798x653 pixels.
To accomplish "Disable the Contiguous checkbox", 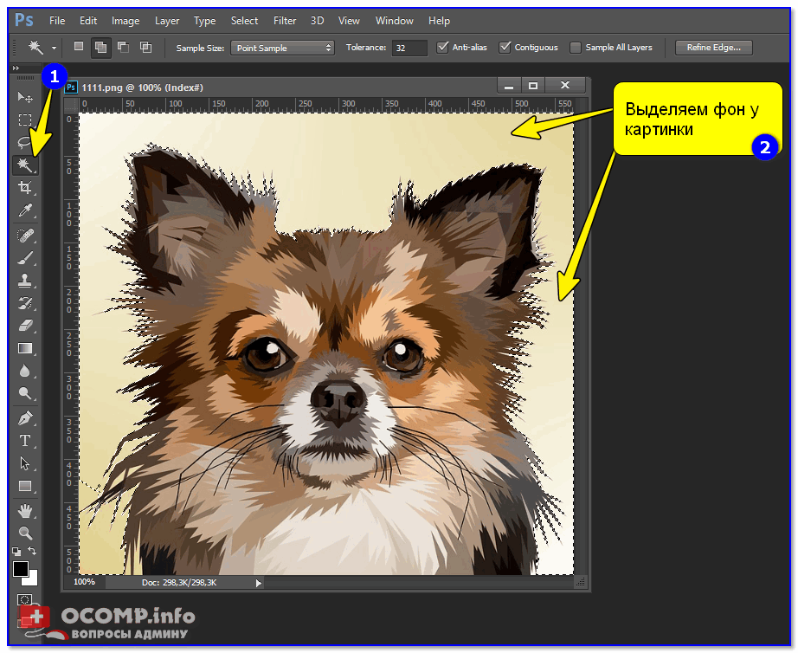I will point(505,48).
